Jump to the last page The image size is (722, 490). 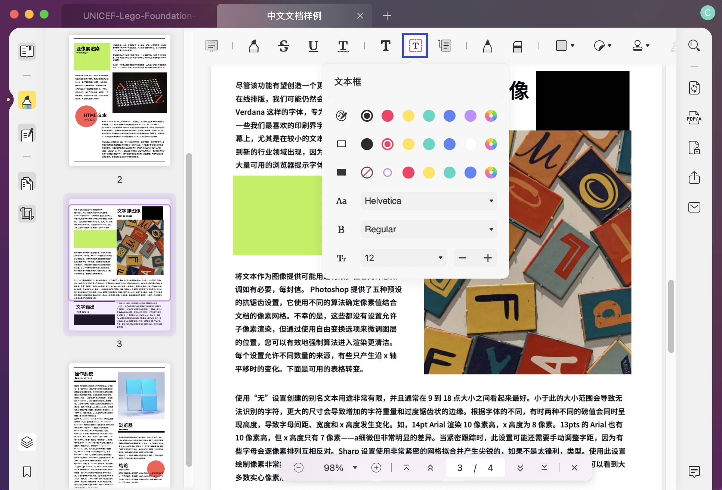point(544,468)
